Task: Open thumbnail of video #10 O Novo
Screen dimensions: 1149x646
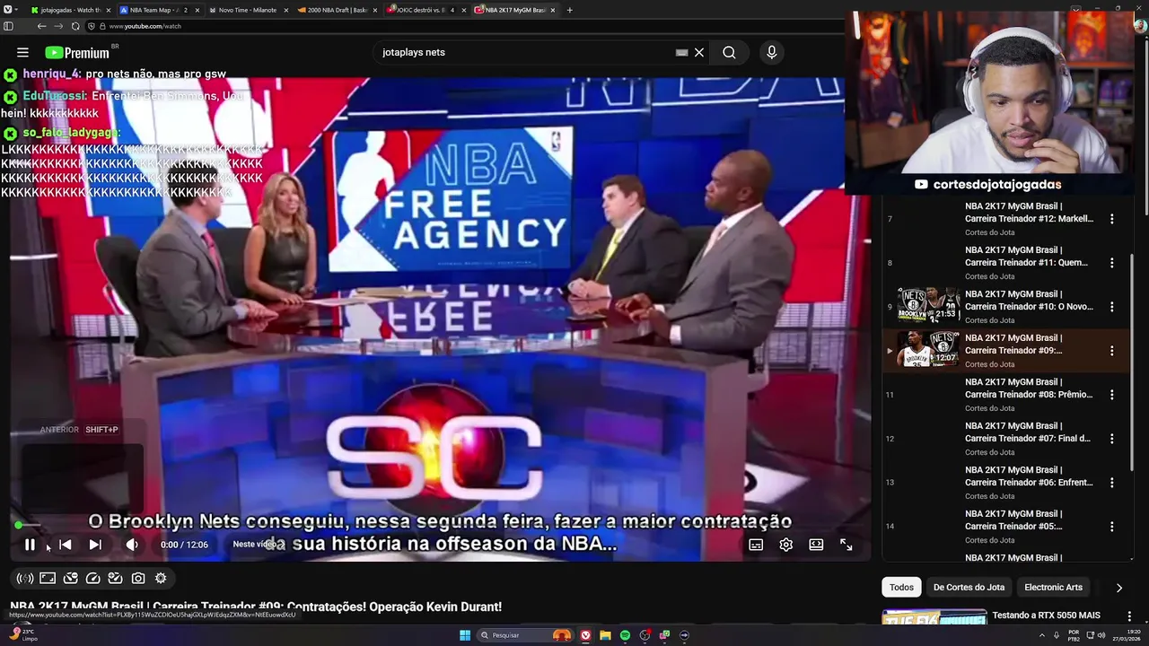Action: tap(928, 306)
